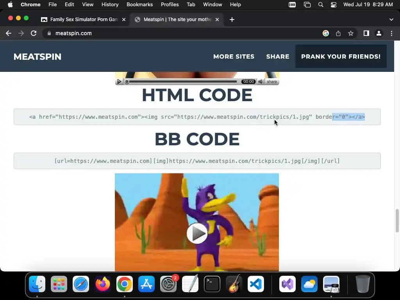The width and height of the screenshot is (400, 300).
Task: Open Control Center in menu bar
Action: coord(334,5)
